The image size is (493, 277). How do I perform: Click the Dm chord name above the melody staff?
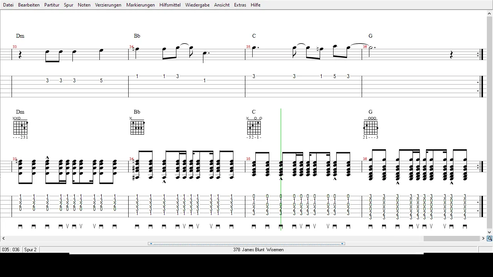(x=20, y=36)
